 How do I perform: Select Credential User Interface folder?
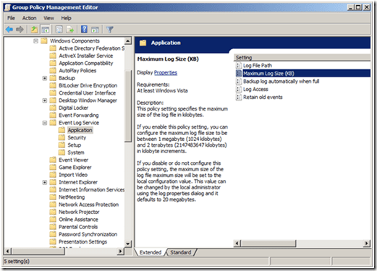(87, 93)
